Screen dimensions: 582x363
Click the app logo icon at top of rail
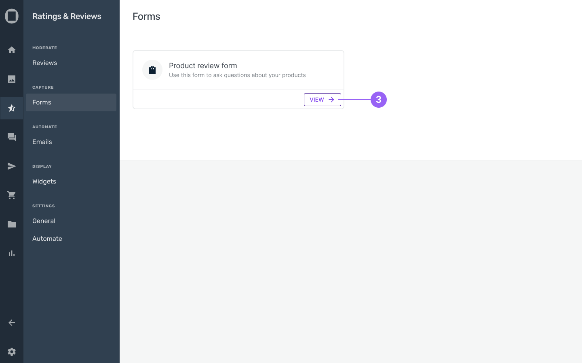click(12, 16)
